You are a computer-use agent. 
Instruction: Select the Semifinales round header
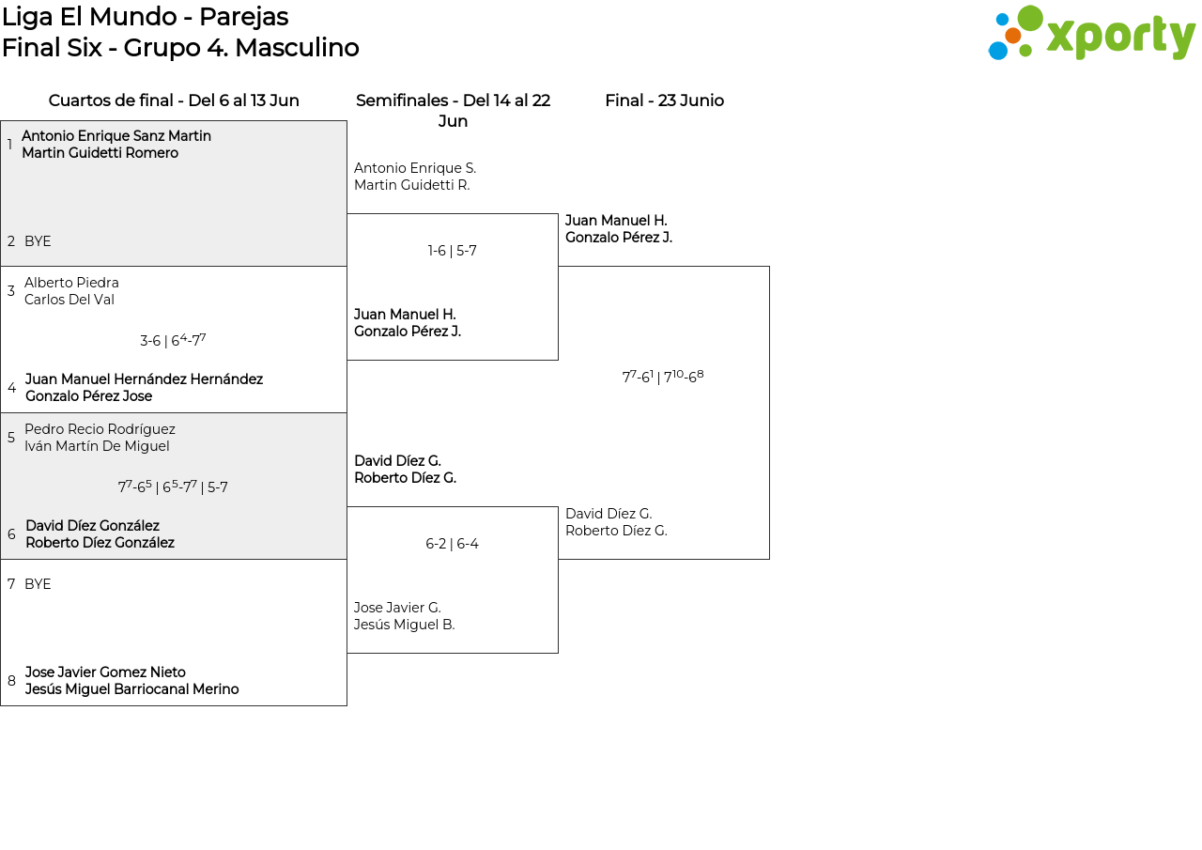coord(453,110)
